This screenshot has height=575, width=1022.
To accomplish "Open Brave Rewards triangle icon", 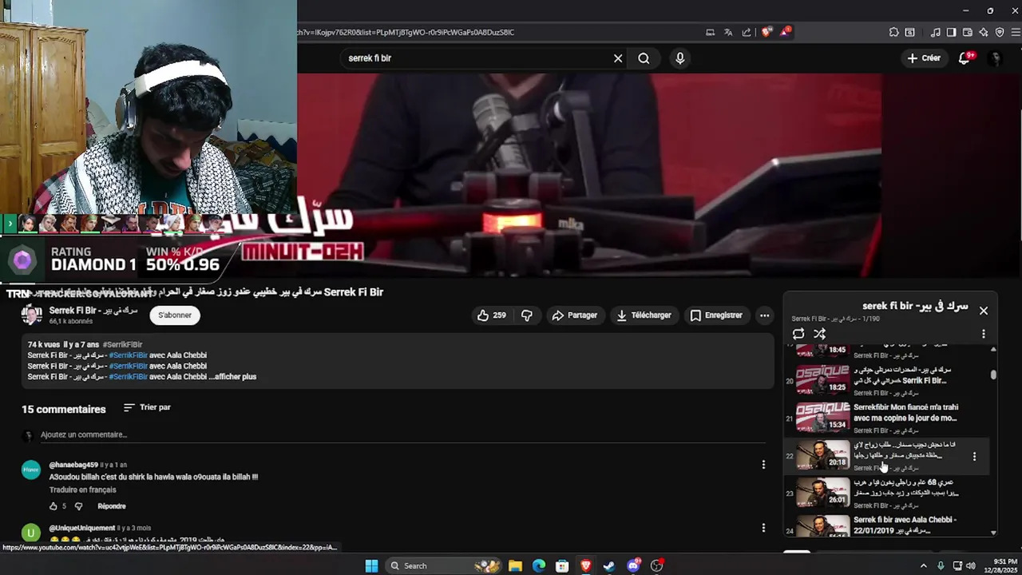I will point(786,32).
